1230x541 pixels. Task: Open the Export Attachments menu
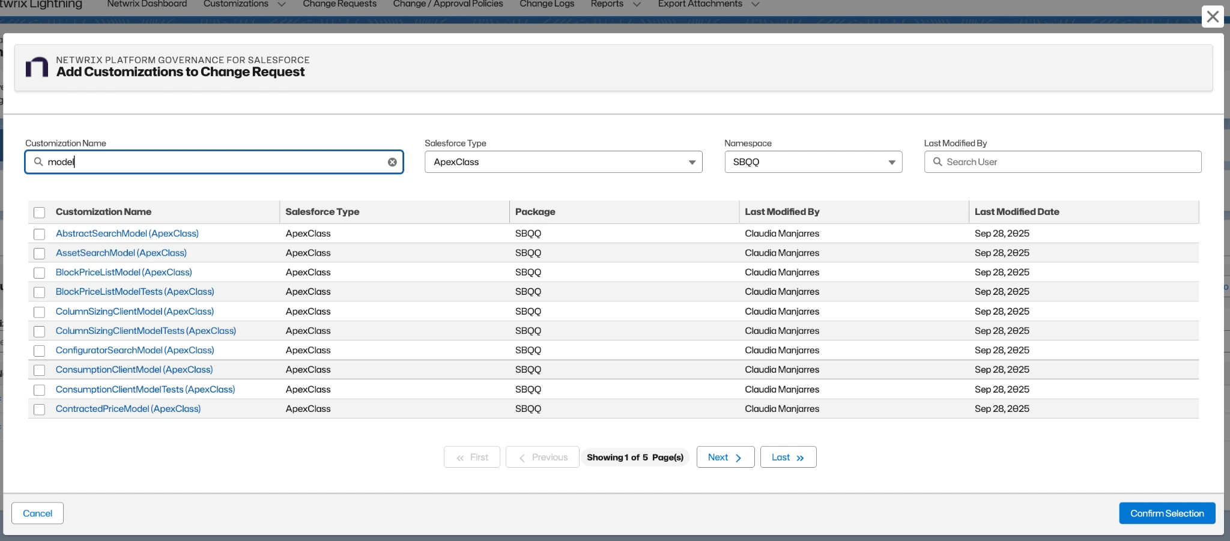tap(701, 4)
